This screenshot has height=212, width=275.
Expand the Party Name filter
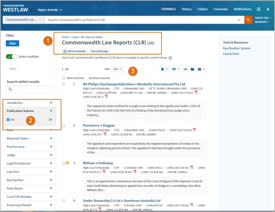[51, 188]
